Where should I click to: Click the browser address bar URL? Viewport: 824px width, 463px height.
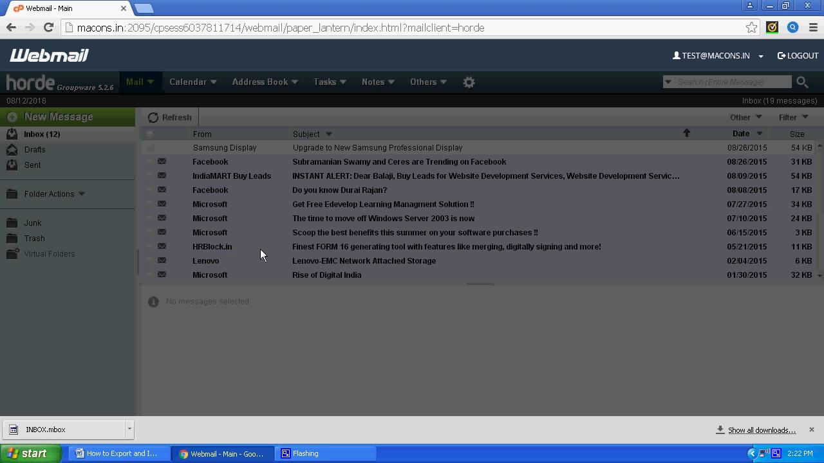point(280,28)
